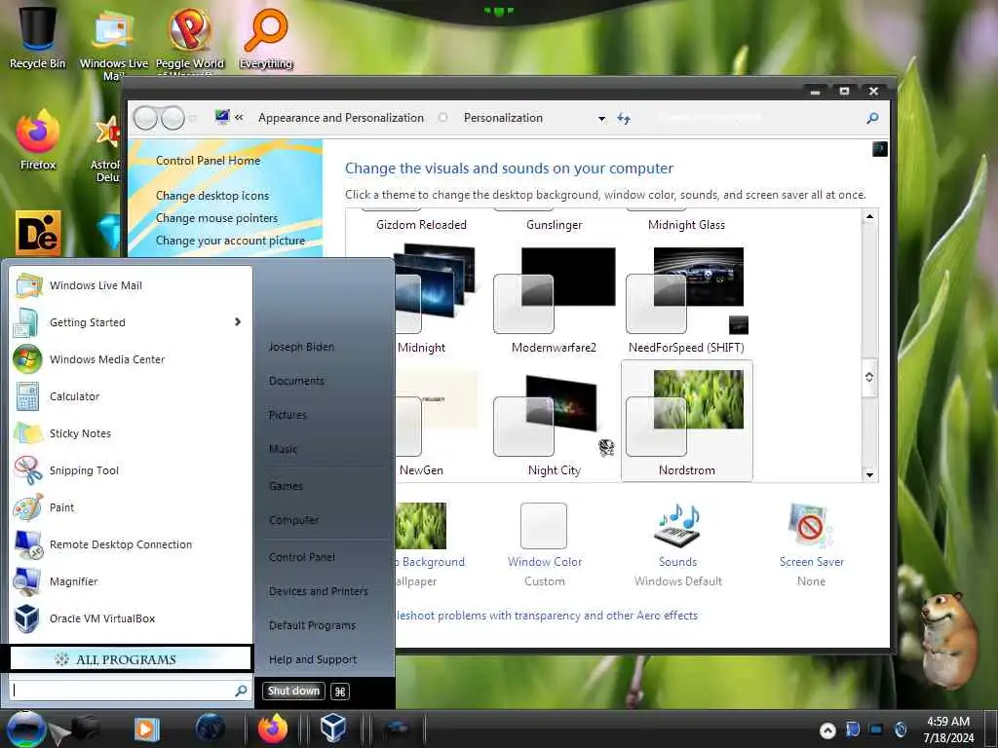
Task: Open recent pages dropdown arrow
Action: point(193,118)
